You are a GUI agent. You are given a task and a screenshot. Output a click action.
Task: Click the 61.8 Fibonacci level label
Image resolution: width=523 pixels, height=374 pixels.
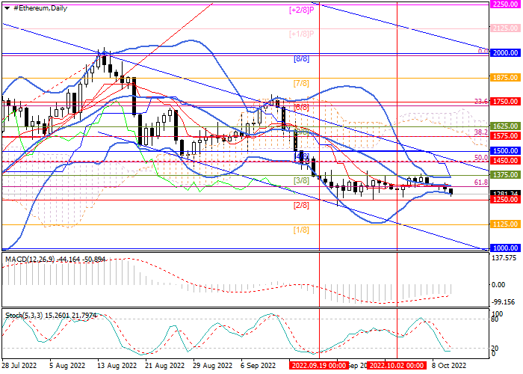481,182
